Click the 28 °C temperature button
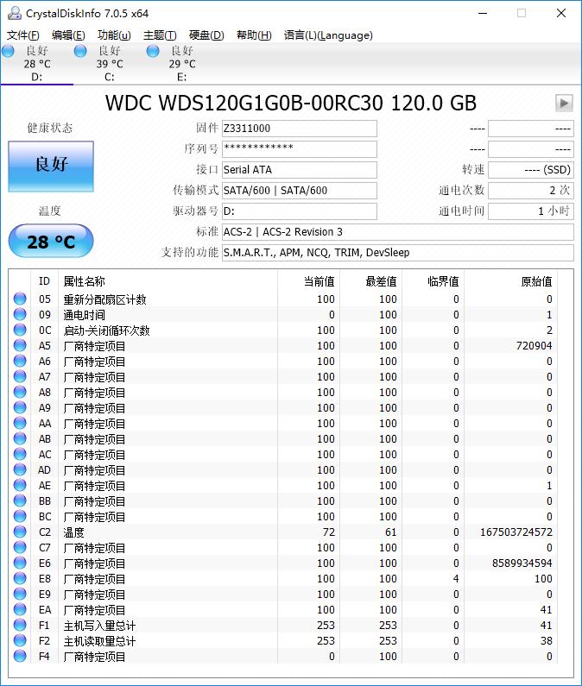 click(51, 241)
